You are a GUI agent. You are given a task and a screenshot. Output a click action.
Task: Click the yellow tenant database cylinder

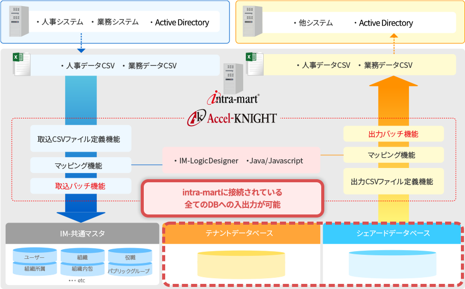(241, 264)
